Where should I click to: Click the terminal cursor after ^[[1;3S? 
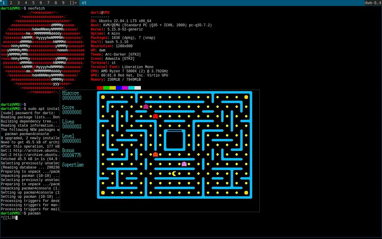coord(16,217)
